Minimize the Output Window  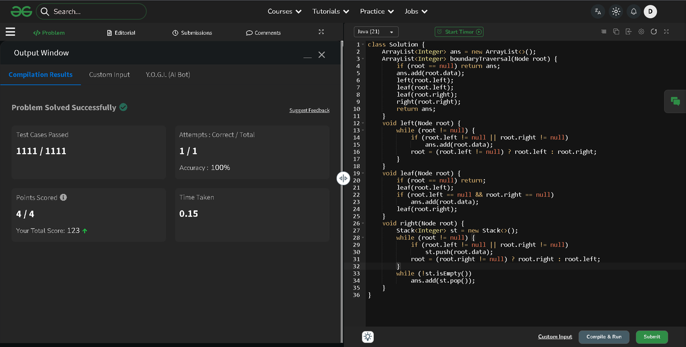point(308,57)
